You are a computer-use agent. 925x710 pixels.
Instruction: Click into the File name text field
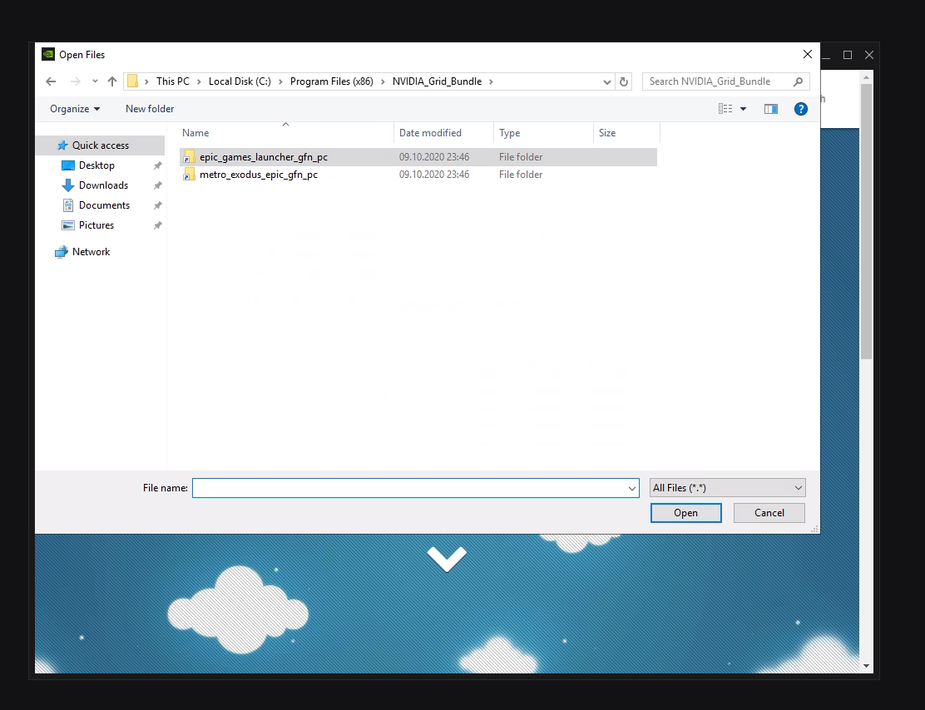point(409,488)
